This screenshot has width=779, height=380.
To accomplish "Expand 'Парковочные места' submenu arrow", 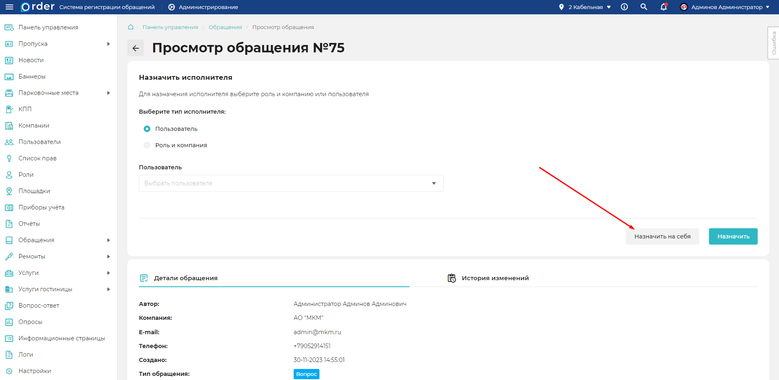I will pos(109,93).
